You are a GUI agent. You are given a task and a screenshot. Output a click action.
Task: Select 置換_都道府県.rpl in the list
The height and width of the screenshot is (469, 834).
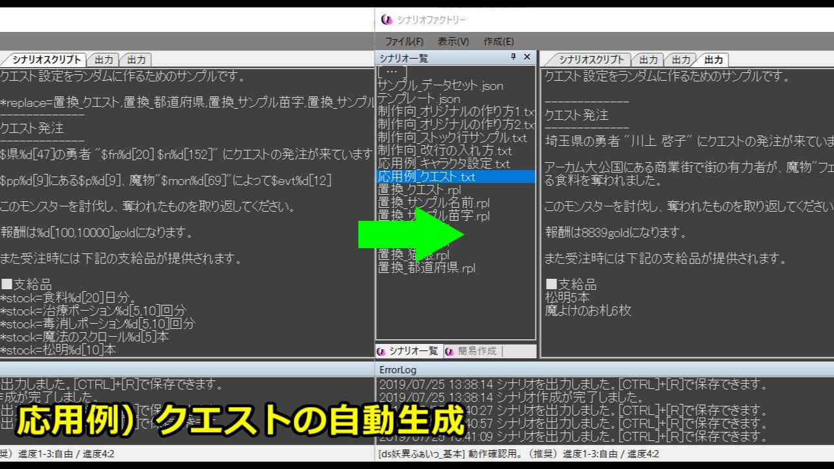427,268
